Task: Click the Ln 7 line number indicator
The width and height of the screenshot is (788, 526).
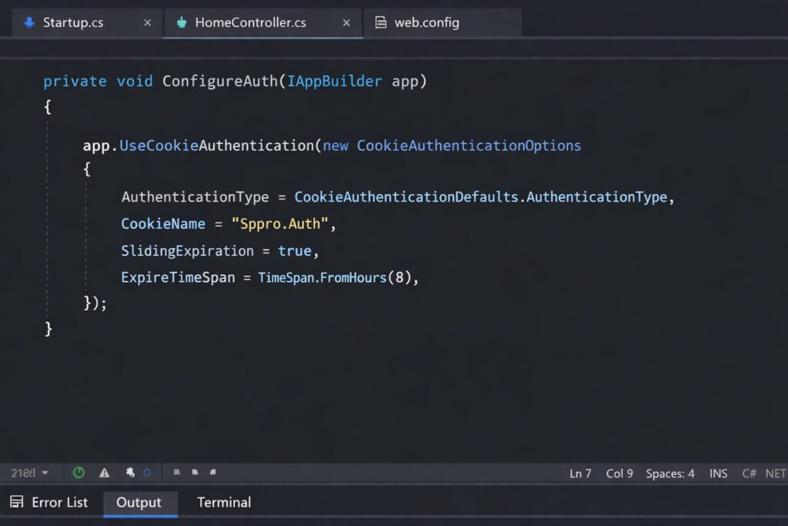Action: tap(580, 474)
